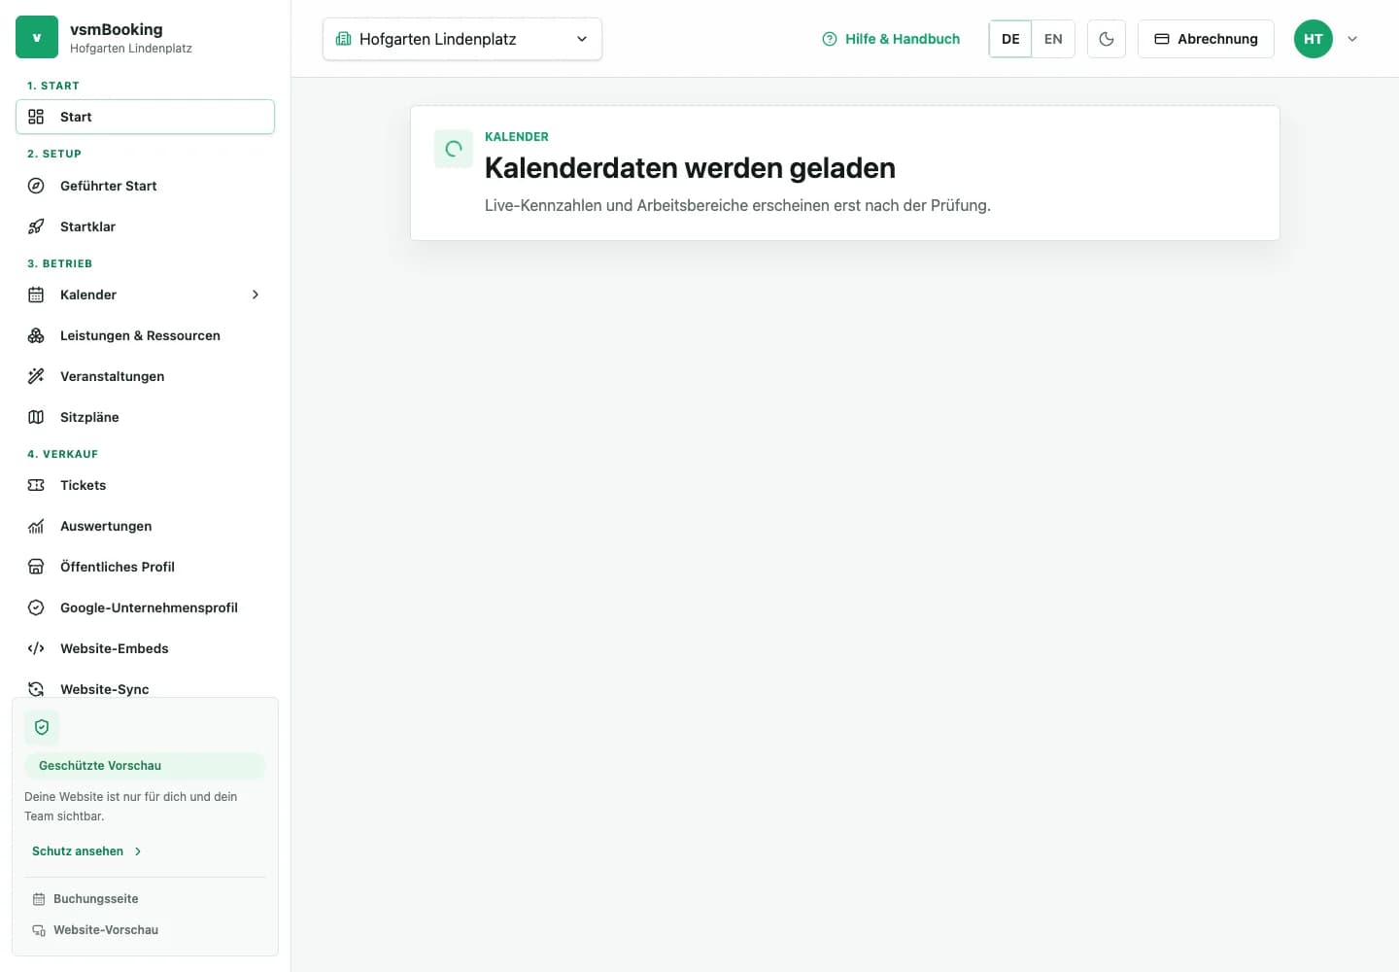Click the '2. SETUP' section label
The height and width of the screenshot is (972, 1399).
pos(54,154)
